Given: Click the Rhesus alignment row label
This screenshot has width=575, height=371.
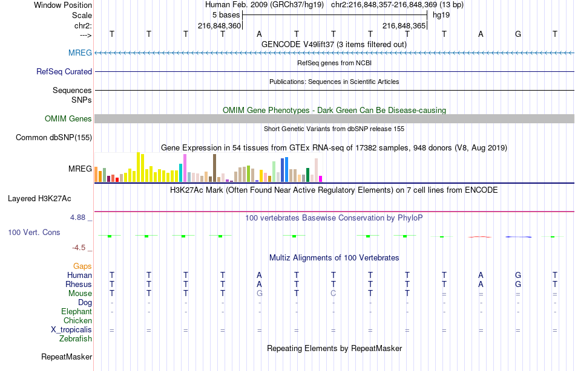Looking at the screenshot, I should pos(79,284).
